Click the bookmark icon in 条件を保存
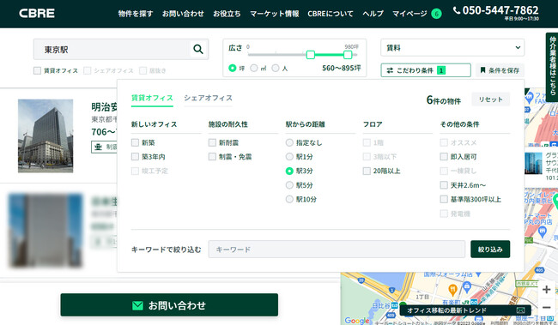The height and width of the screenshot is (325, 558). pyautogui.click(x=483, y=70)
